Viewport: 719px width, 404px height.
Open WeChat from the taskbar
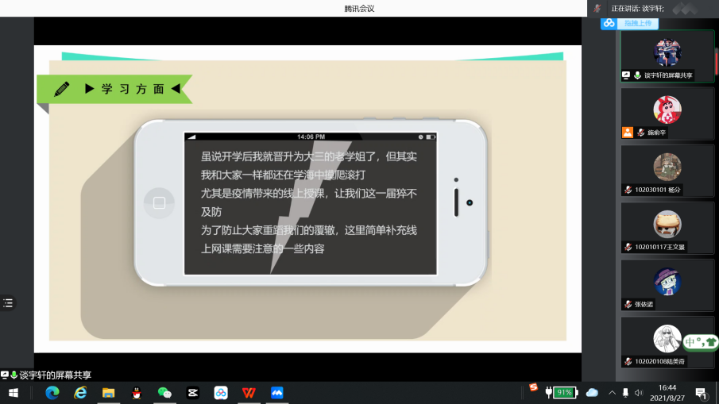pyautogui.click(x=164, y=392)
